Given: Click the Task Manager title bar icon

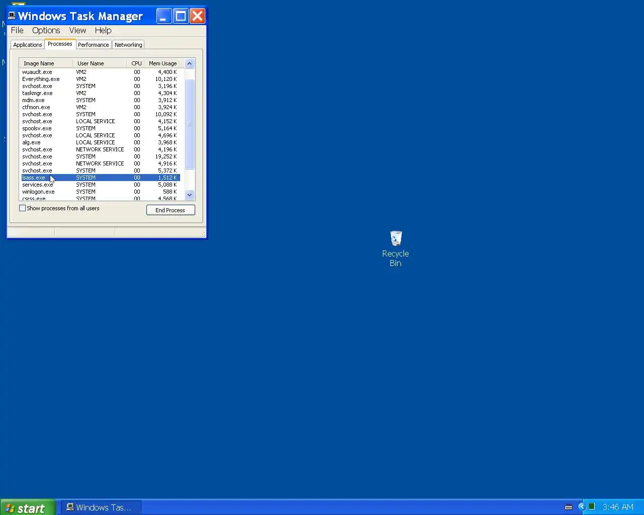Looking at the screenshot, I should coord(12,16).
